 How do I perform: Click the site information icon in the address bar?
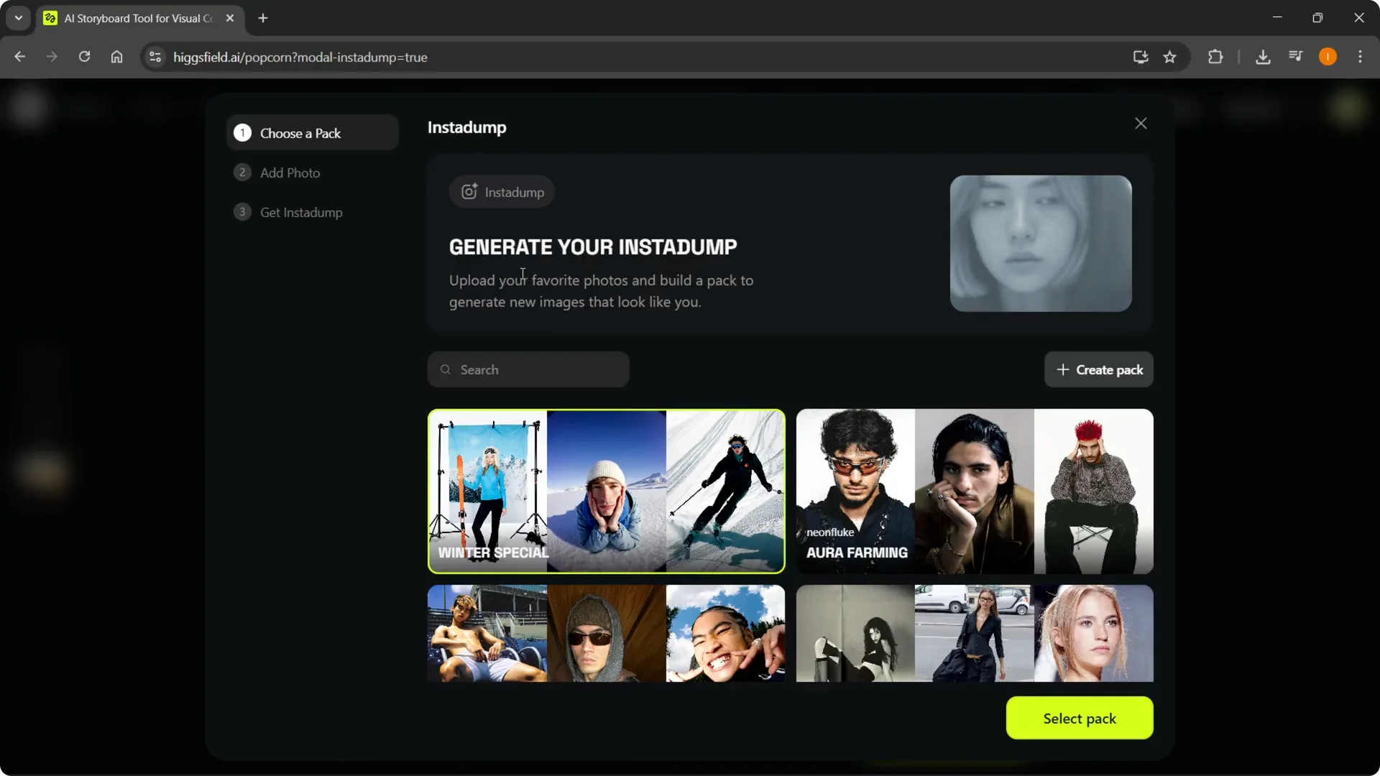[155, 57]
